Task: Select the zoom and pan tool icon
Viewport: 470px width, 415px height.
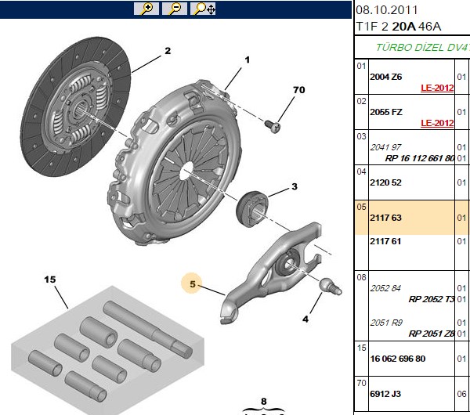Action: tap(203, 9)
